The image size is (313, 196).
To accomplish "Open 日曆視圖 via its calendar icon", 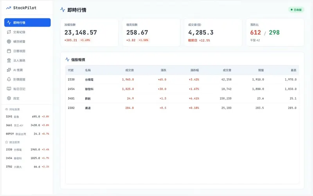I will [x=9, y=51].
